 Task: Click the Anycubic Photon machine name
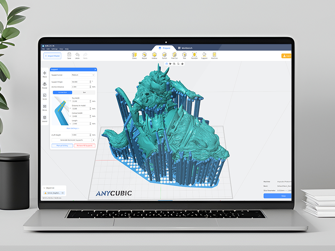284,182
